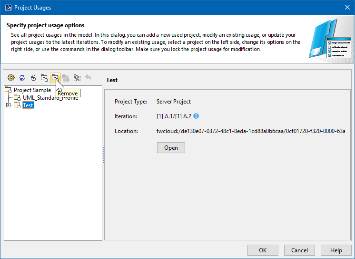The height and width of the screenshot is (259, 355).
Task: Close the Project Usages window
Action: tap(346, 7)
